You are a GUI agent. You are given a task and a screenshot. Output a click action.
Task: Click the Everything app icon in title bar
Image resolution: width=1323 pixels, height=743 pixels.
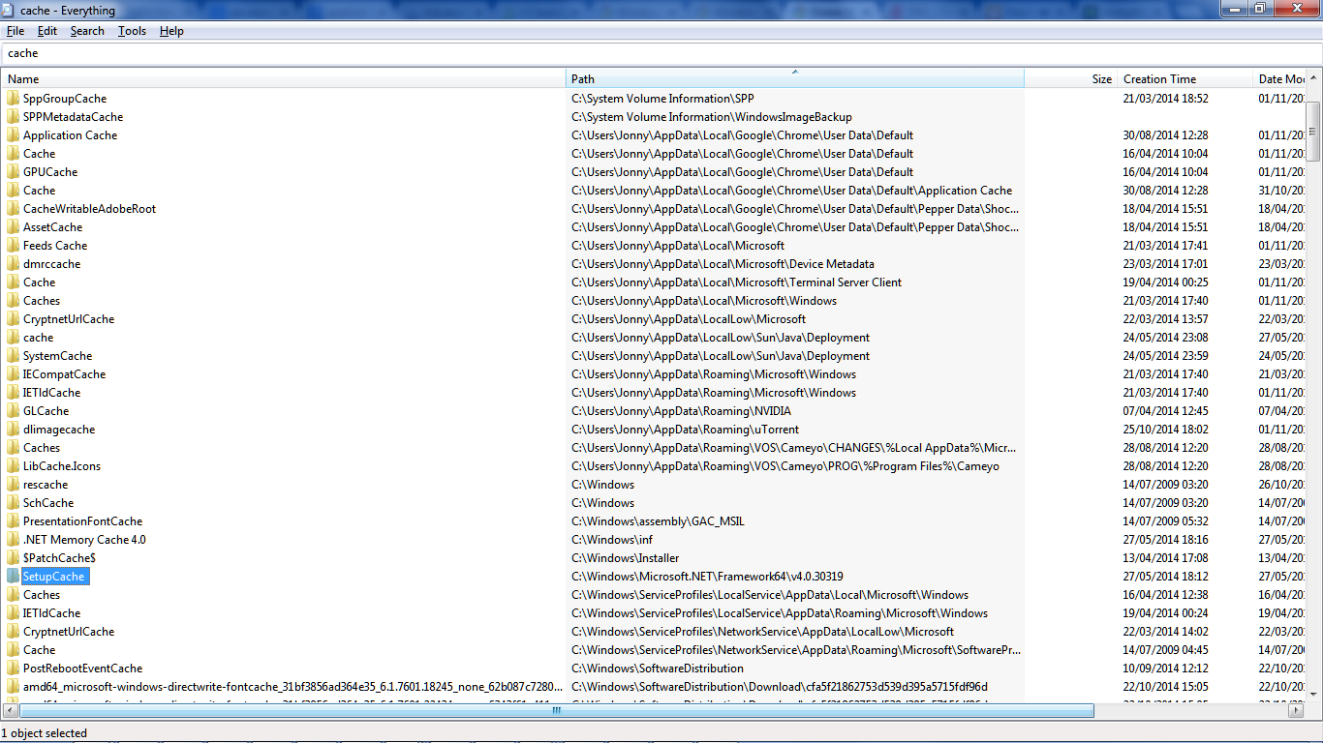(10, 10)
